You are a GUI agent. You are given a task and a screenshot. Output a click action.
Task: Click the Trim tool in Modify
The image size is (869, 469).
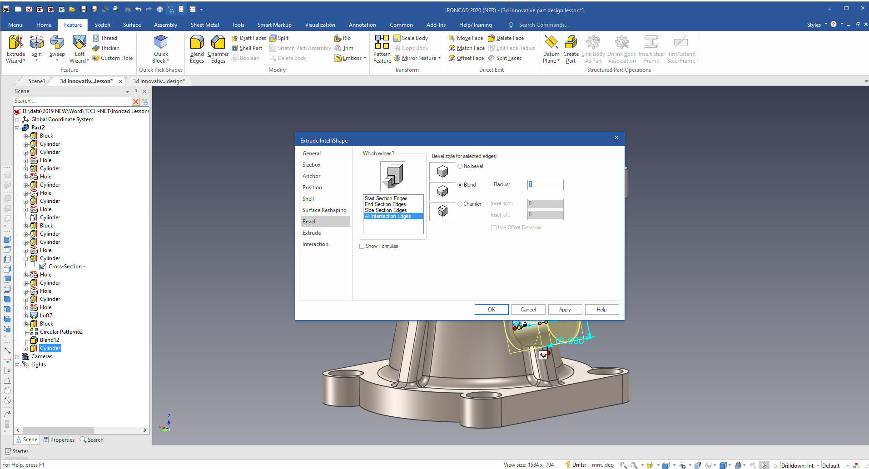tap(344, 48)
